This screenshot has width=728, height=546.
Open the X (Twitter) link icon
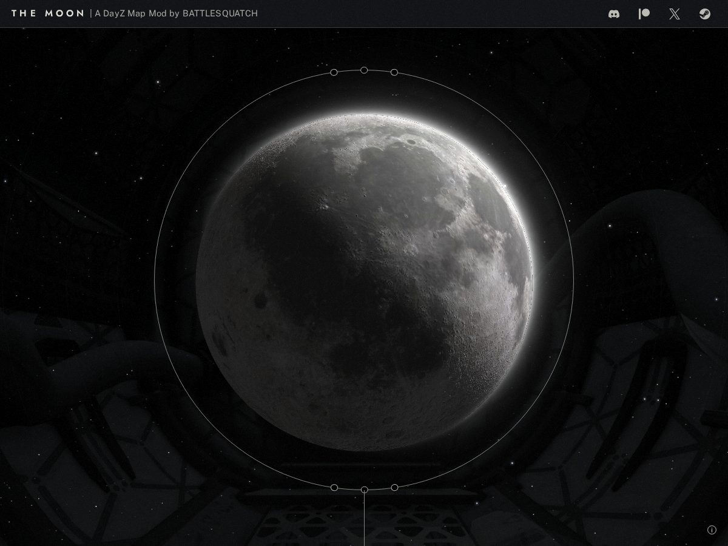(675, 14)
